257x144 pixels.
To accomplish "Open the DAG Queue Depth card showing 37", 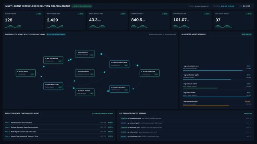I will pyautogui.click(x=234, y=20).
